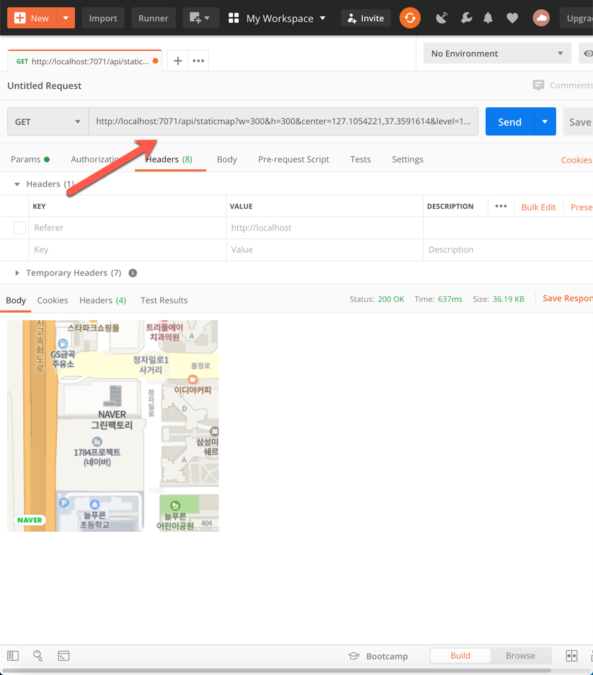Open the Params tab
Screen dimensions: 593x675
30,159
